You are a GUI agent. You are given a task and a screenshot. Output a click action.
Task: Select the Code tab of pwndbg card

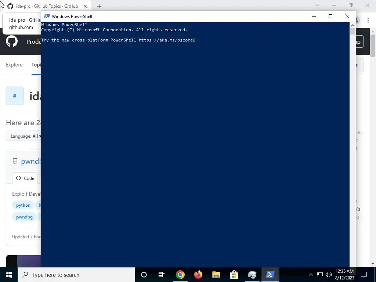coord(25,178)
